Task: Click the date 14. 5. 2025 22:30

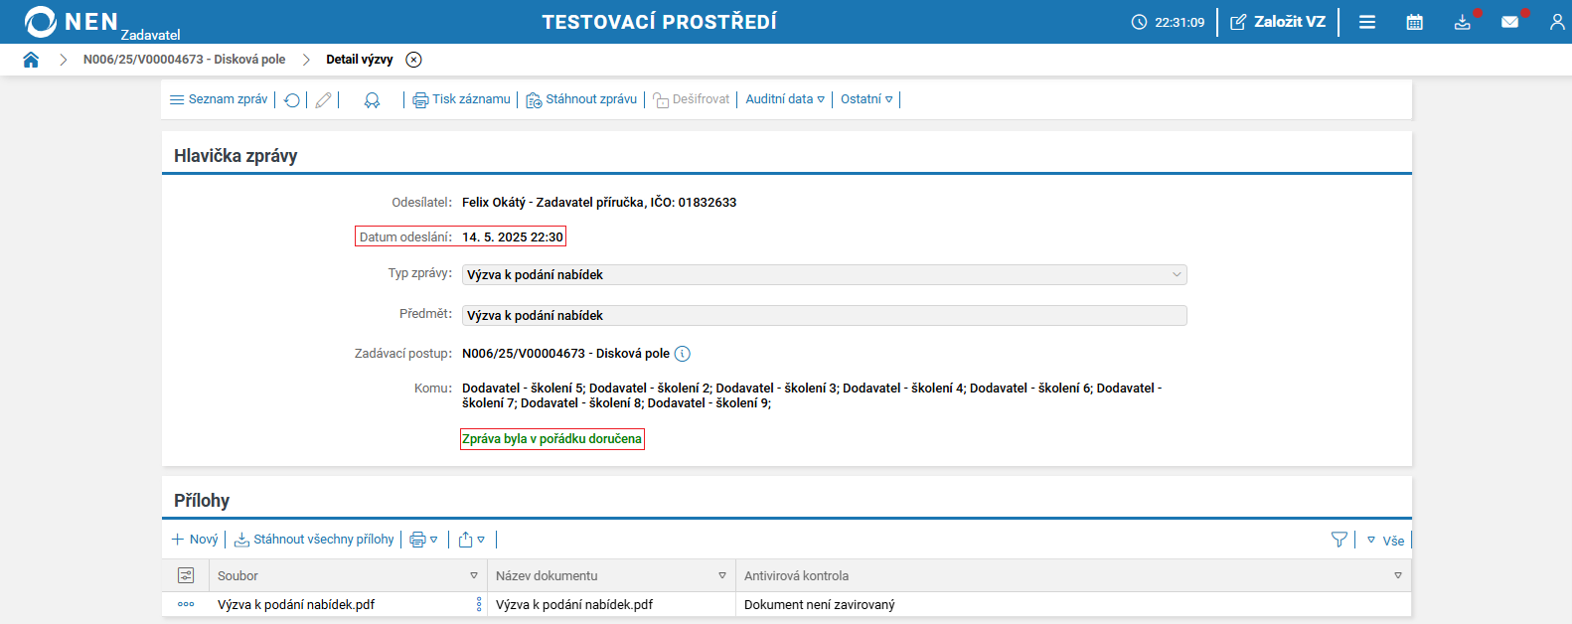Action: click(513, 237)
